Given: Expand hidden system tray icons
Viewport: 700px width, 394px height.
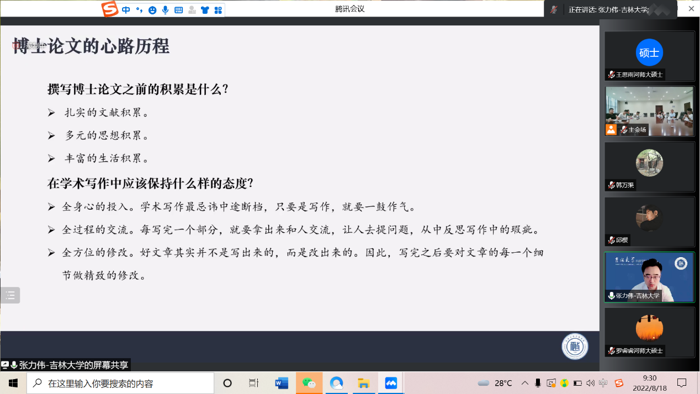Looking at the screenshot, I should click(524, 383).
